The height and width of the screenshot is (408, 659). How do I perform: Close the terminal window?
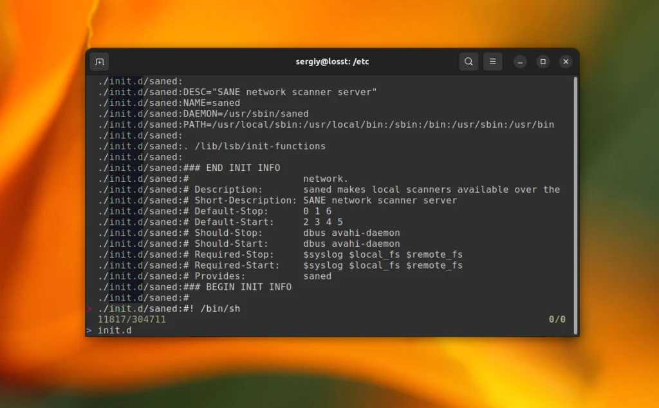[x=566, y=62]
